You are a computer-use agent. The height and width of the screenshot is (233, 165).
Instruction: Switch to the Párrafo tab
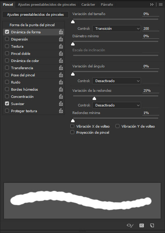coord(107,4)
